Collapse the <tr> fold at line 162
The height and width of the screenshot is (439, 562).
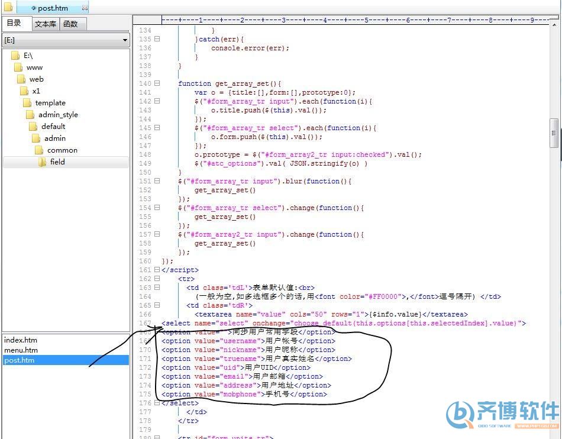coord(157,279)
